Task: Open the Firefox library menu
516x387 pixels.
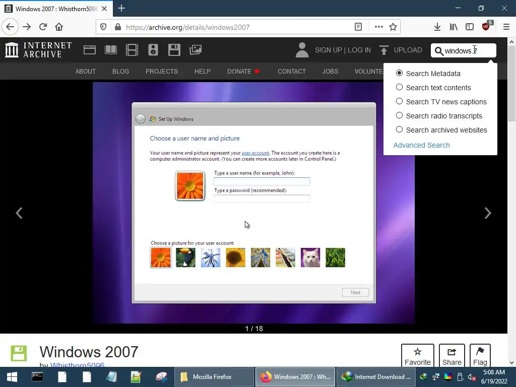Action: [454, 27]
